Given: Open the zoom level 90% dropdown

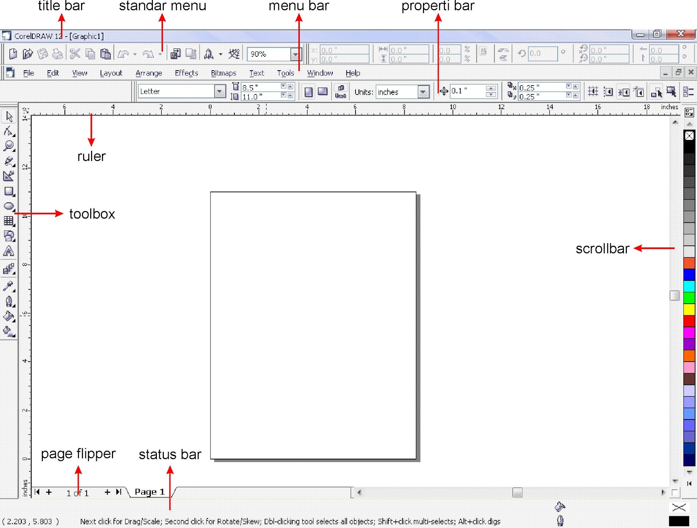Looking at the screenshot, I should point(296,54).
